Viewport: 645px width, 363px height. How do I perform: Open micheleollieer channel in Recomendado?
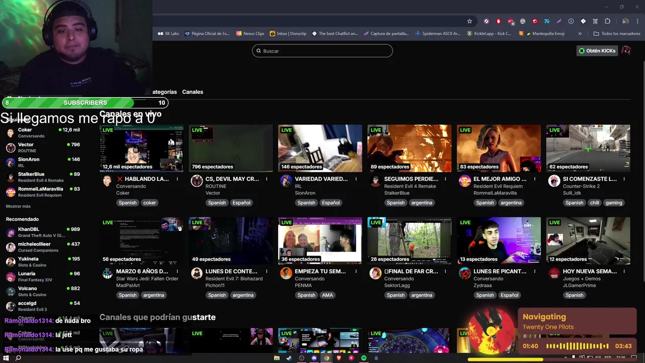point(43,247)
